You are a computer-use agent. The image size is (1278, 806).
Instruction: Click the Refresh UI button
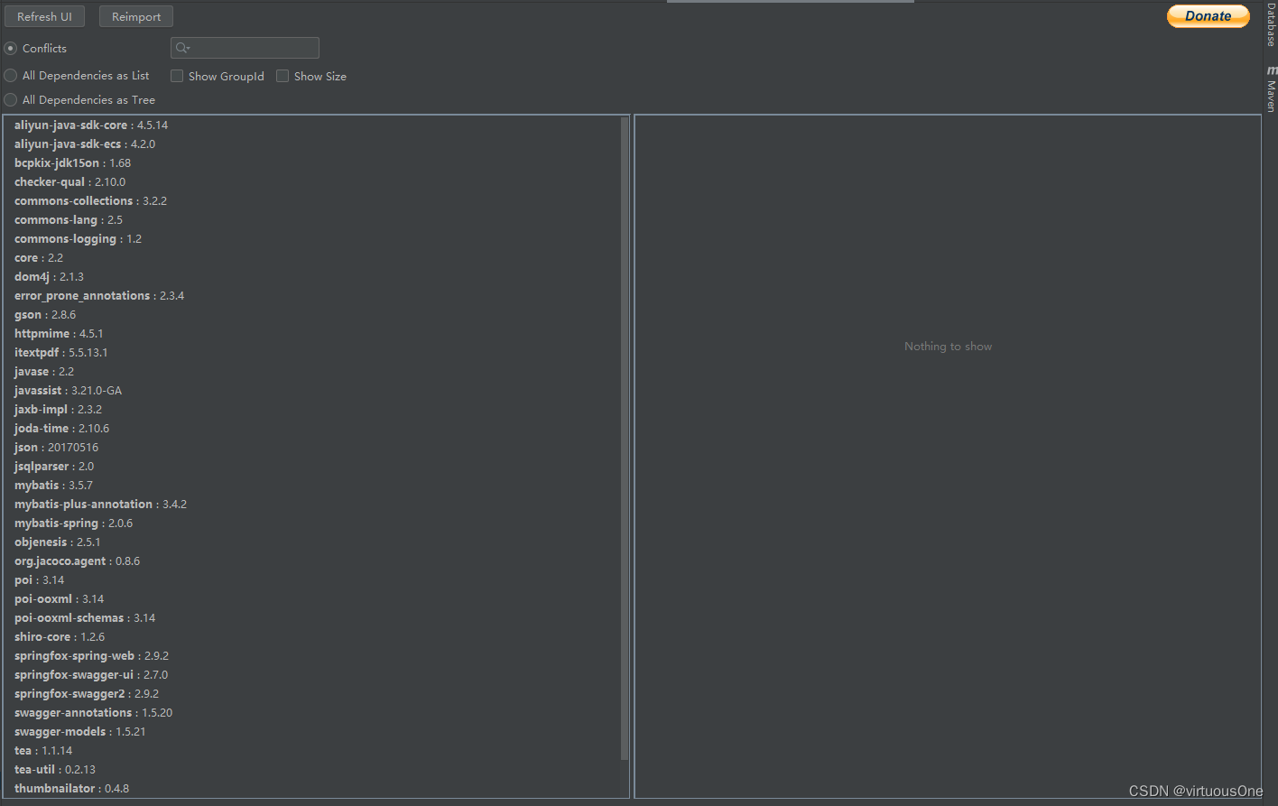pyautogui.click(x=44, y=16)
